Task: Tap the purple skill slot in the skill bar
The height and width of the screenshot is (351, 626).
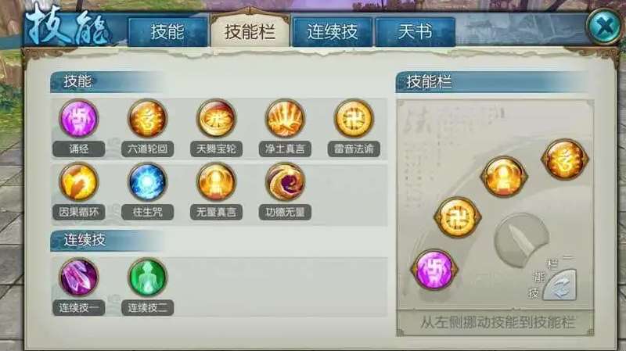Action: (x=434, y=270)
